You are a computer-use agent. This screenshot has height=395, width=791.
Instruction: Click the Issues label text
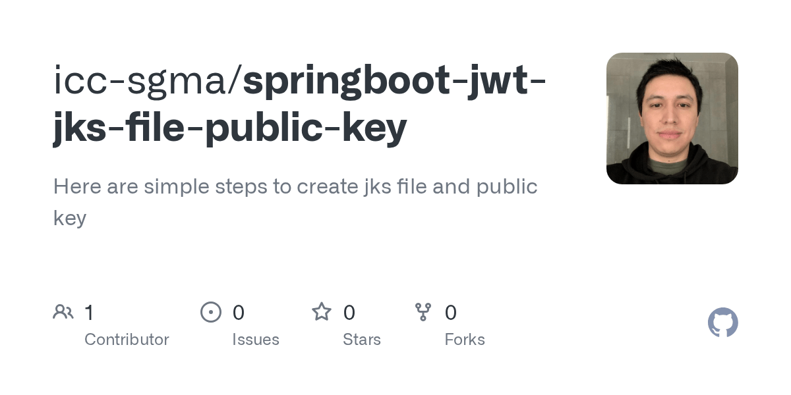click(x=256, y=339)
